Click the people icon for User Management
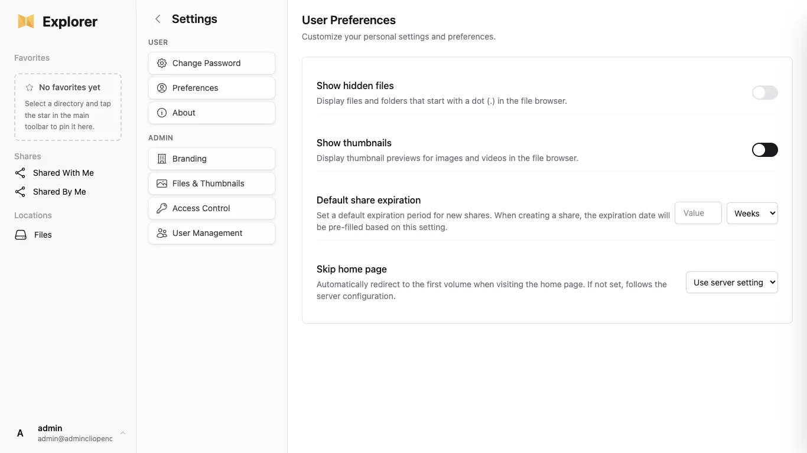This screenshot has width=807, height=453. [162, 233]
